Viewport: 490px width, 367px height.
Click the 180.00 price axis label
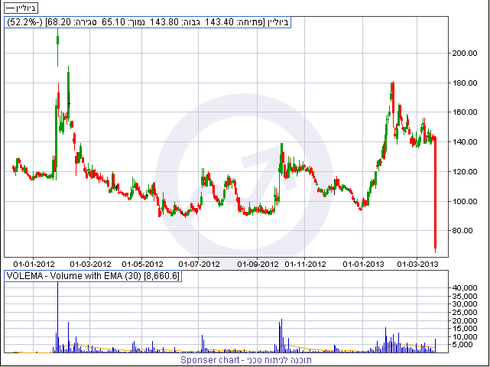[x=465, y=83]
